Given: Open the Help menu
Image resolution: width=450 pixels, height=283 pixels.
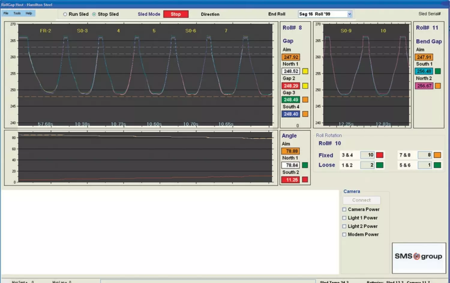Looking at the screenshot, I should click(29, 13).
